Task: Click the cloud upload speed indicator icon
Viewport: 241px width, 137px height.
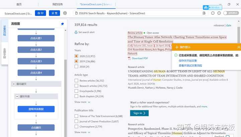Action: point(206,7)
